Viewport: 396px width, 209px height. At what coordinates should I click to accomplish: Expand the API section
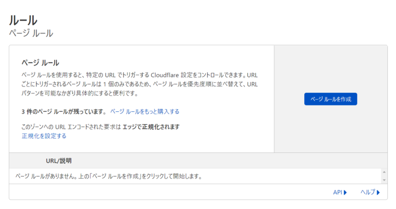point(340,193)
